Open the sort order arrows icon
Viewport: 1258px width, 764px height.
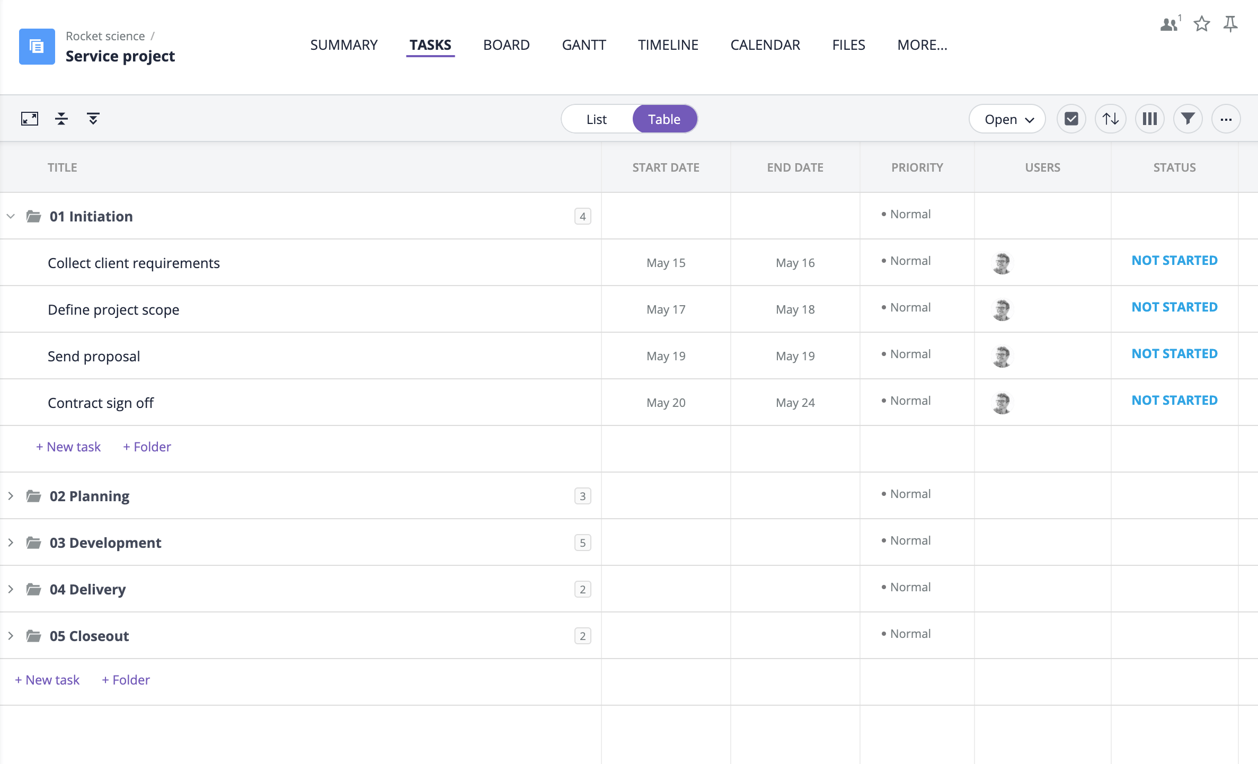(1111, 119)
